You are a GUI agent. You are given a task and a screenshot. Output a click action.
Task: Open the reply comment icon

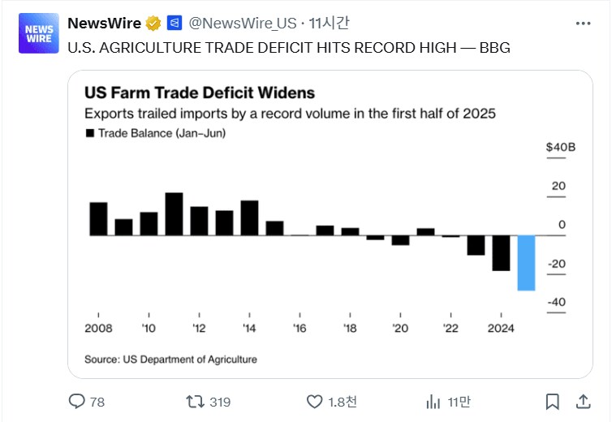click(x=76, y=402)
